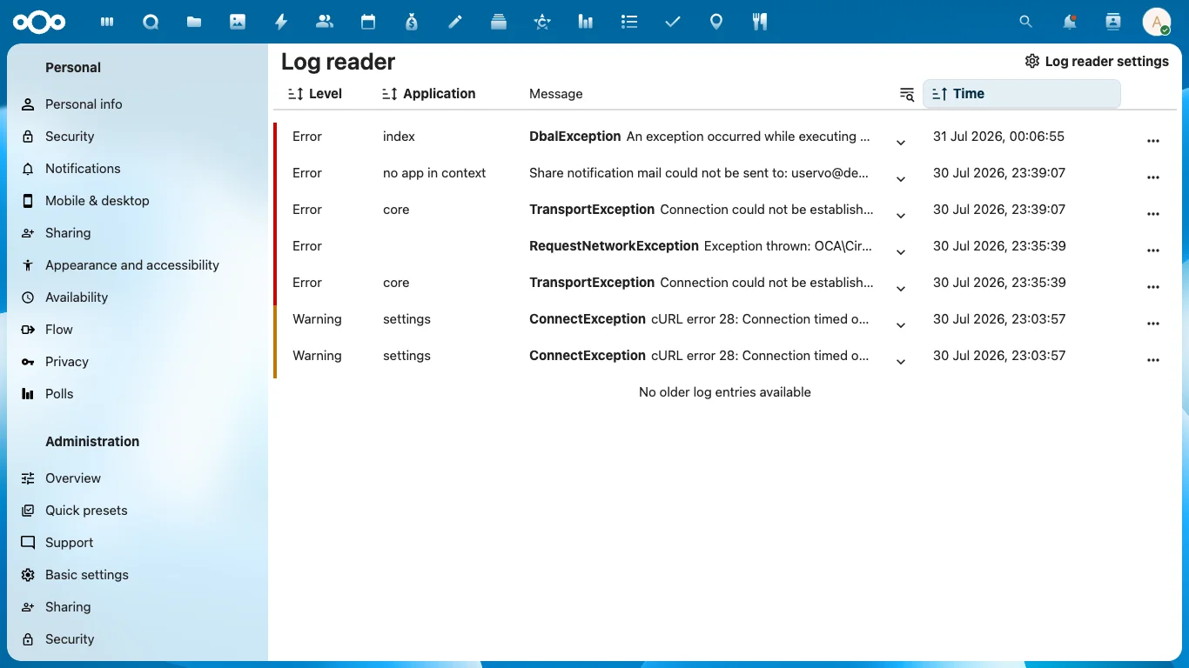Expand the first ConnectException warning entry
This screenshot has width=1189, height=668.
pos(901,325)
